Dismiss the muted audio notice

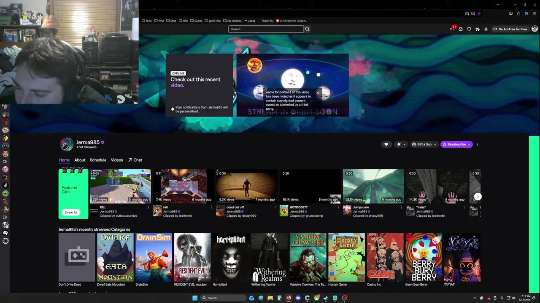coord(318,93)
